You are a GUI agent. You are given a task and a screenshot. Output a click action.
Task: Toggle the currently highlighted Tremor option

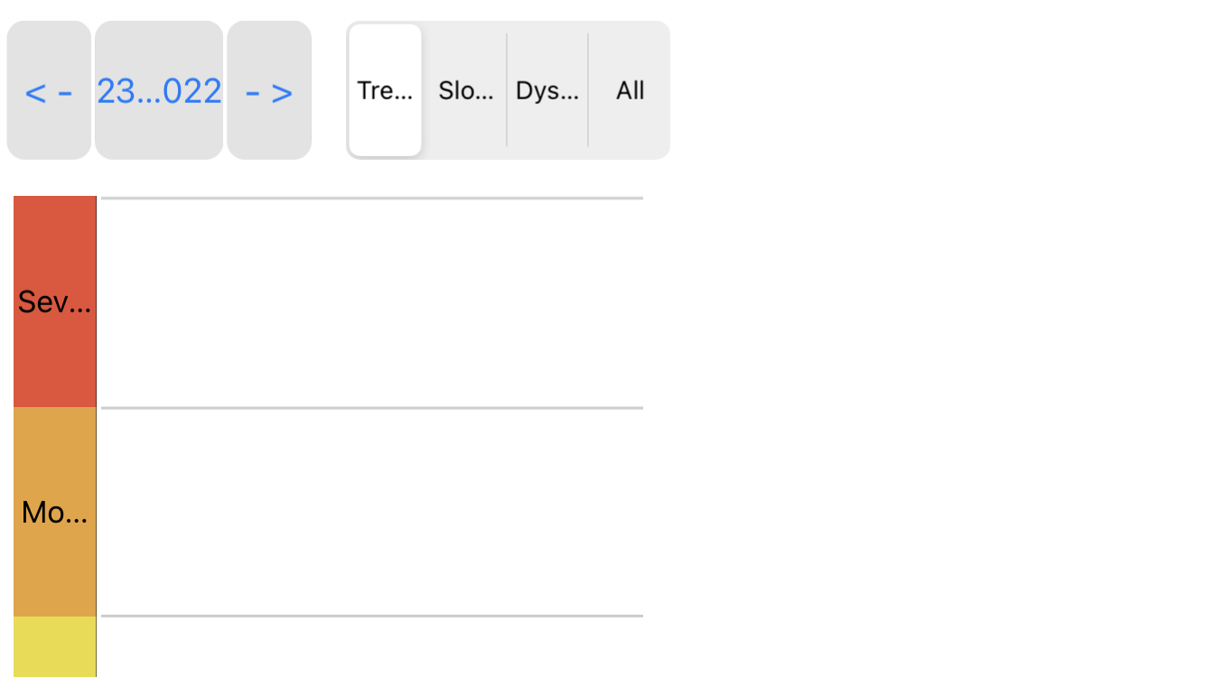click(x=386, y=90)
